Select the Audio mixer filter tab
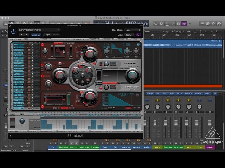Image resolution: width=225 pixels, height=168 pixels. (150, 93)
